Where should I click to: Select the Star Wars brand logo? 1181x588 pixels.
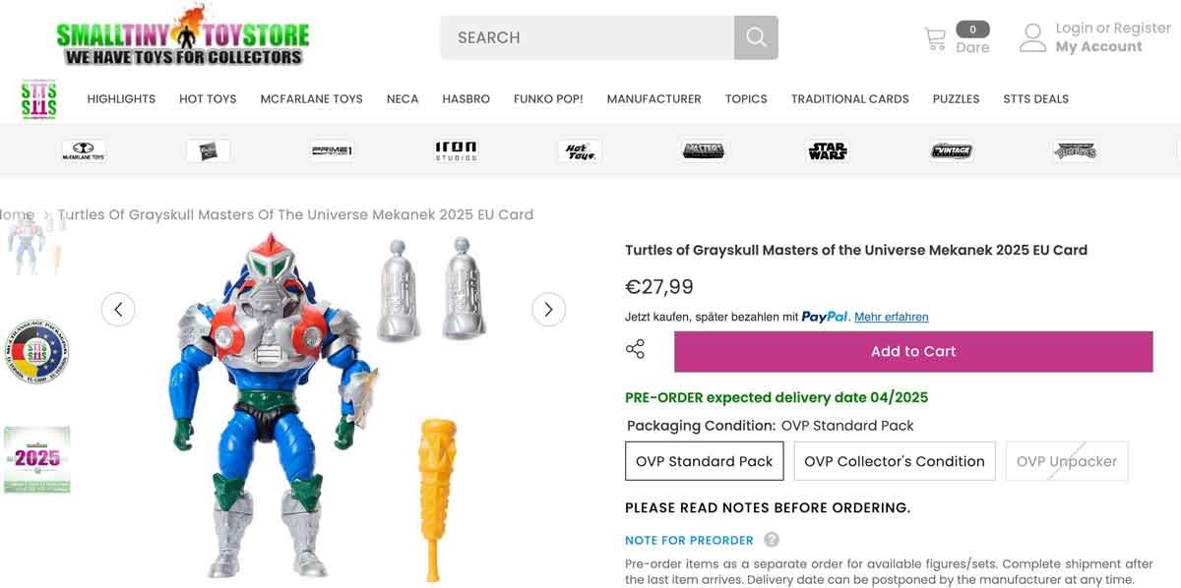(828, 149)
